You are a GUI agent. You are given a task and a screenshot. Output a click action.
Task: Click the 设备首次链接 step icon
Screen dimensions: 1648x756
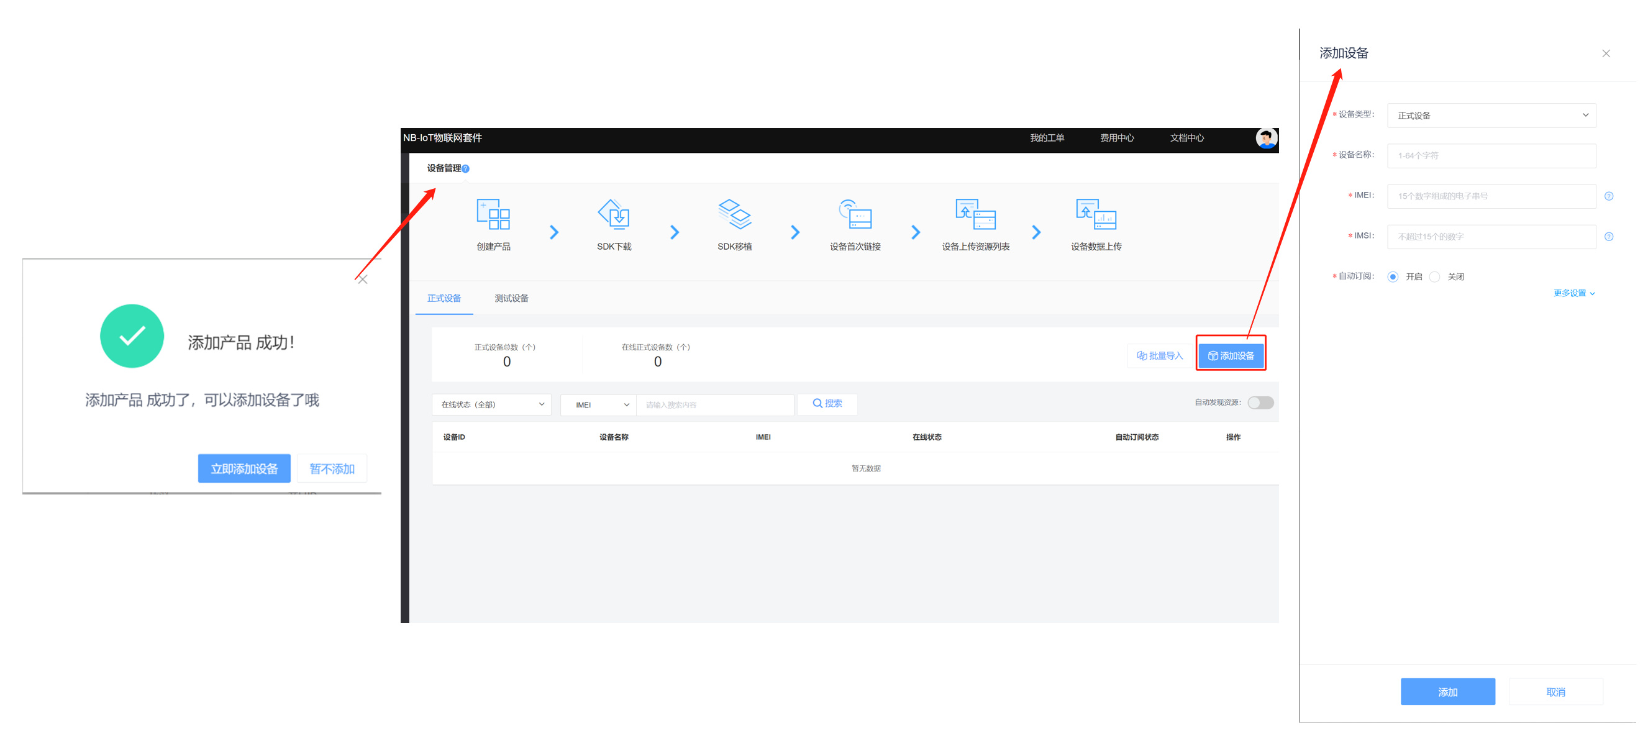[x=855, y=214]
